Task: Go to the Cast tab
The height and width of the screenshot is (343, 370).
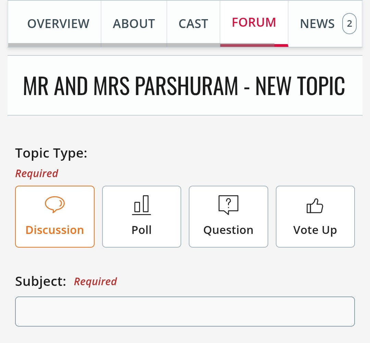Action: pos(193,24)
